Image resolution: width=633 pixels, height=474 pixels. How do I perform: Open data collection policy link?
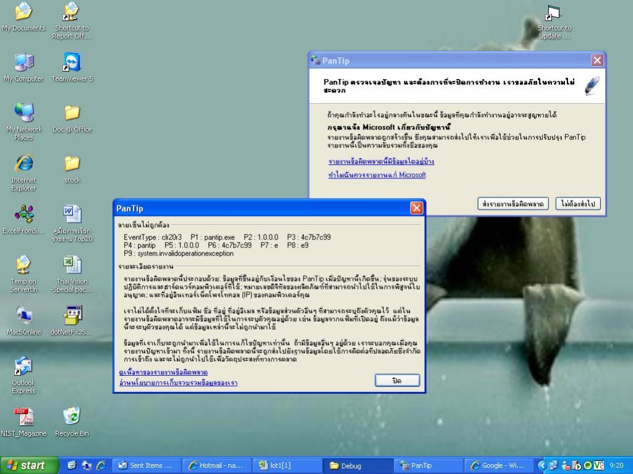(178, 383)
